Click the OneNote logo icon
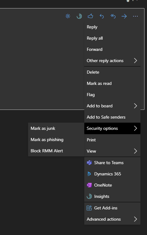Viewport: 147px width, 235px height. pos(89,185)
